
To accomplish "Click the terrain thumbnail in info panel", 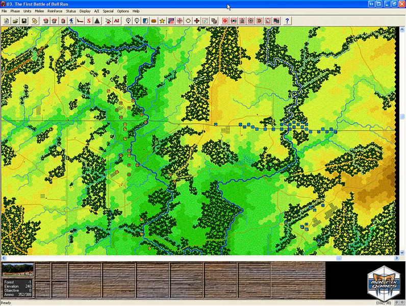I will pyautogui.click(x=18, y=269).
